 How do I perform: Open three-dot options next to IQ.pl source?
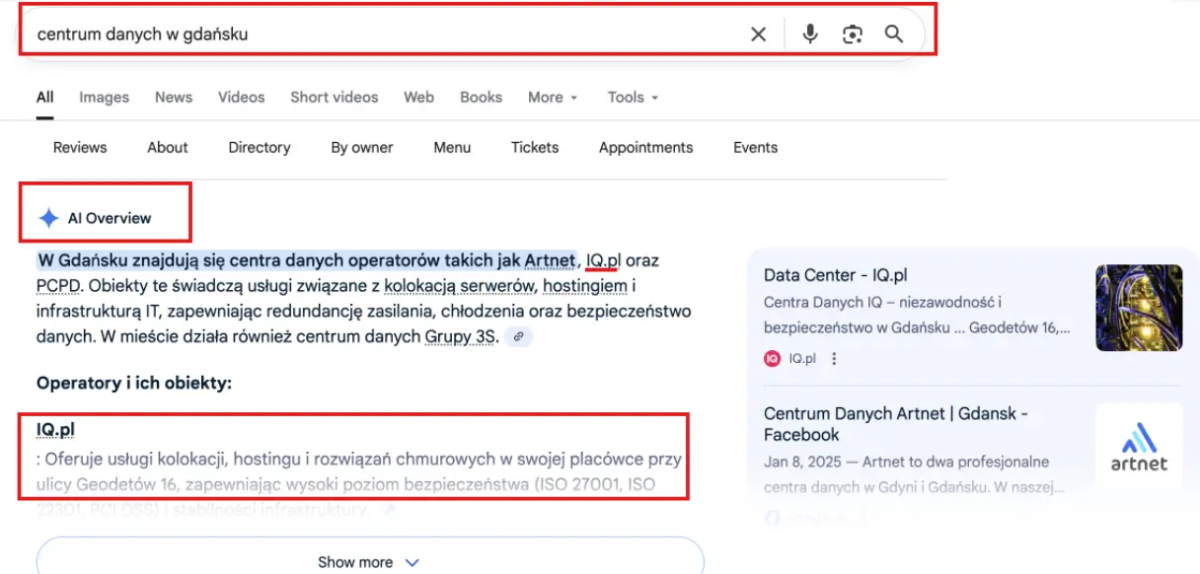(834, 359)
